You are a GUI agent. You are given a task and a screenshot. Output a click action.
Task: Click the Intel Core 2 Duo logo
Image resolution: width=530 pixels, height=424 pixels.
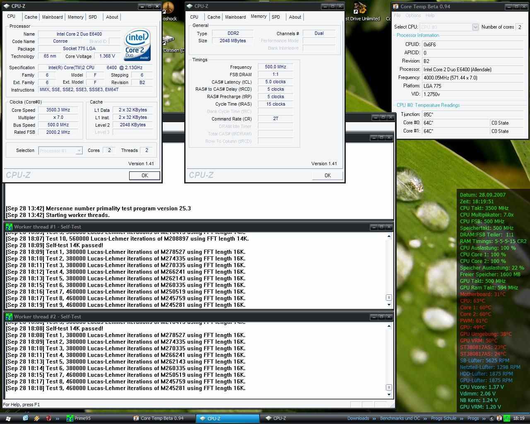[137, 45]
